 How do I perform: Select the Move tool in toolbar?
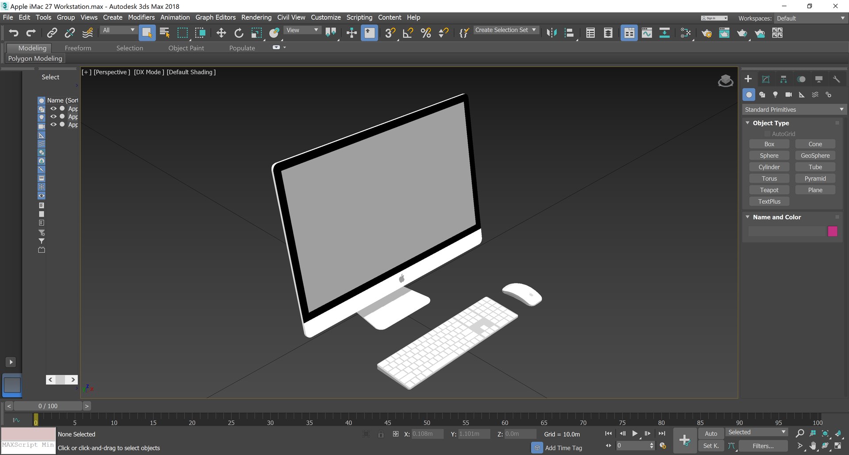(221, 33)
